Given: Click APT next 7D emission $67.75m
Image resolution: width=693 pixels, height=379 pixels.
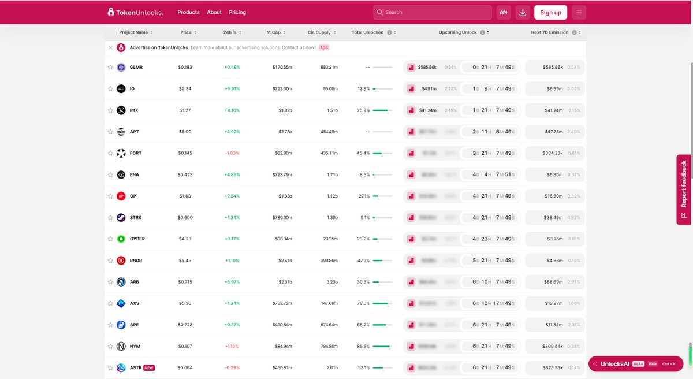Looking at the screenshot, I should click(x=553, y=132).
